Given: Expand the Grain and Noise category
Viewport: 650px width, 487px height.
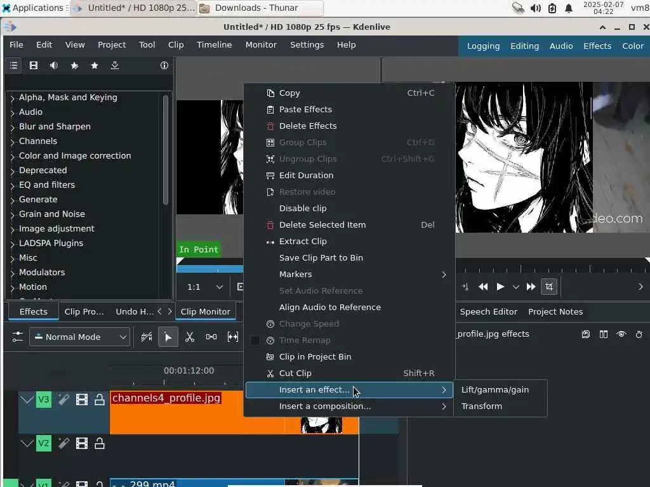Looking at the screenshot, I should pyautogui.click(x=13, y=215).
